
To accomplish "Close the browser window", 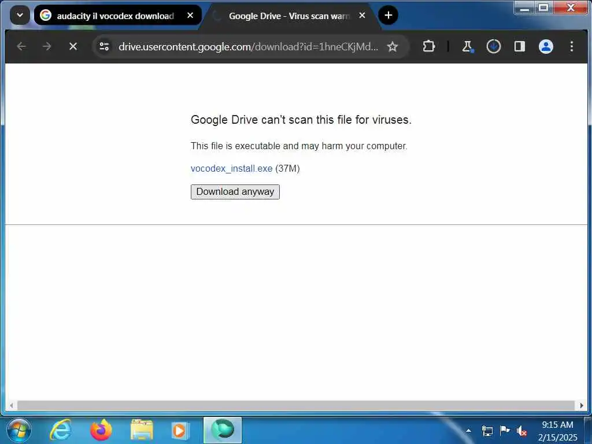I will coord(571,8).
